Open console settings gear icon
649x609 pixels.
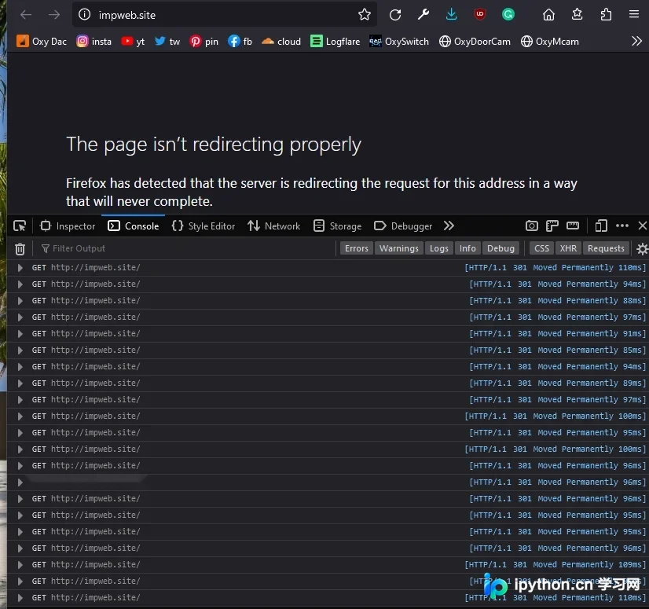(642, 249)
